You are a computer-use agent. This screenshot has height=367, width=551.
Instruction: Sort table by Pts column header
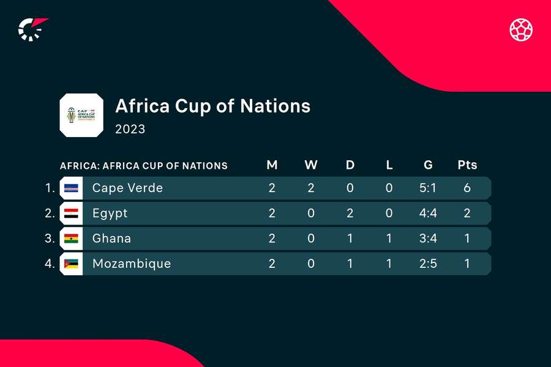coord(467,165)
